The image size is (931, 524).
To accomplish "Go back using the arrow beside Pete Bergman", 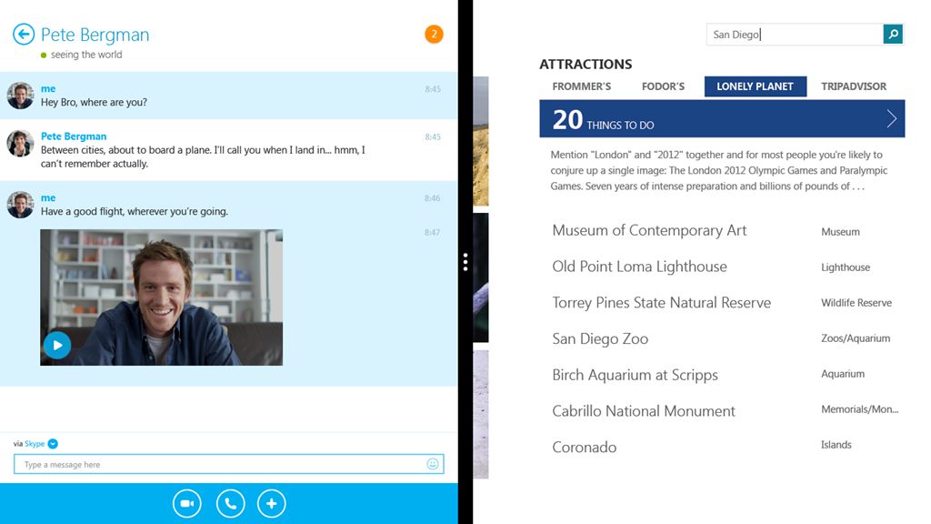I will (x=24, y=35).
